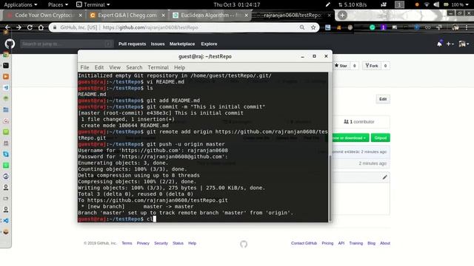Open Privacy link in GitHub footer
Screen dimensions: 474x266
[143, 243]
